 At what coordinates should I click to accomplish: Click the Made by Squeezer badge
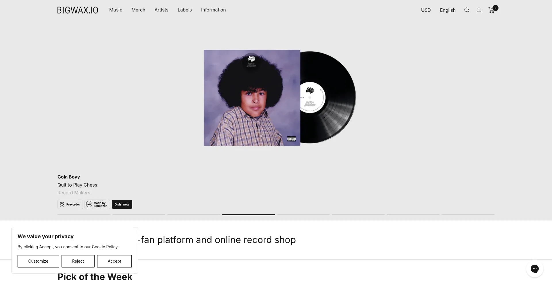click(97, 204)
